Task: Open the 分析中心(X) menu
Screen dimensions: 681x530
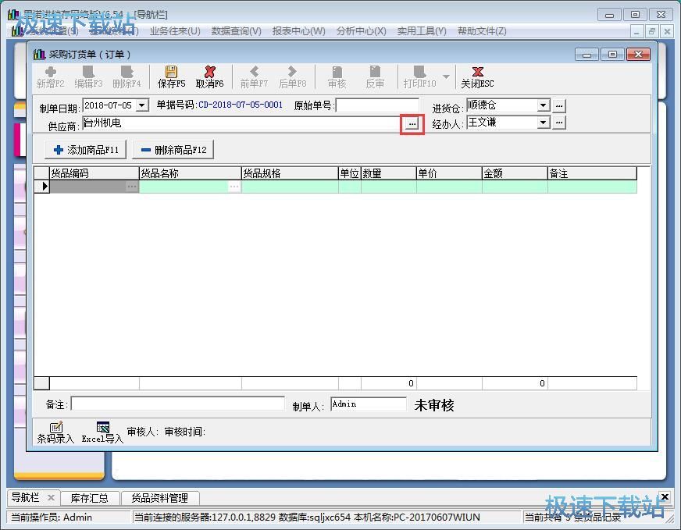Action: [x=362, y=31]
